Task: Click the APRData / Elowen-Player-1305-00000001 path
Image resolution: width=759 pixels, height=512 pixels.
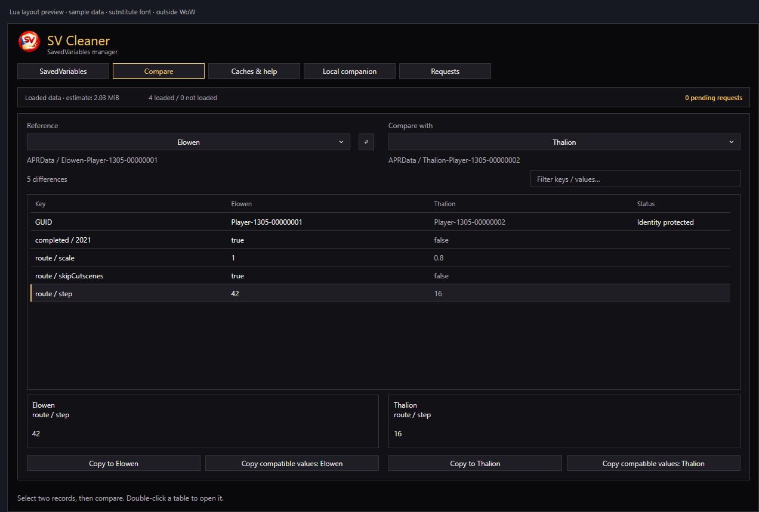Action: (92, 160)
